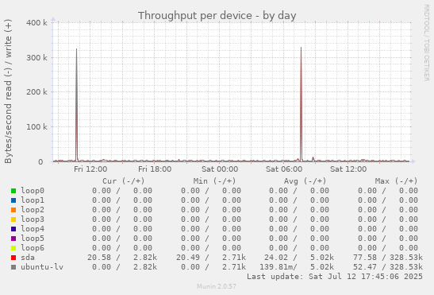
Task: Select the loop5 legend label
Action: [x=33, y=239]
